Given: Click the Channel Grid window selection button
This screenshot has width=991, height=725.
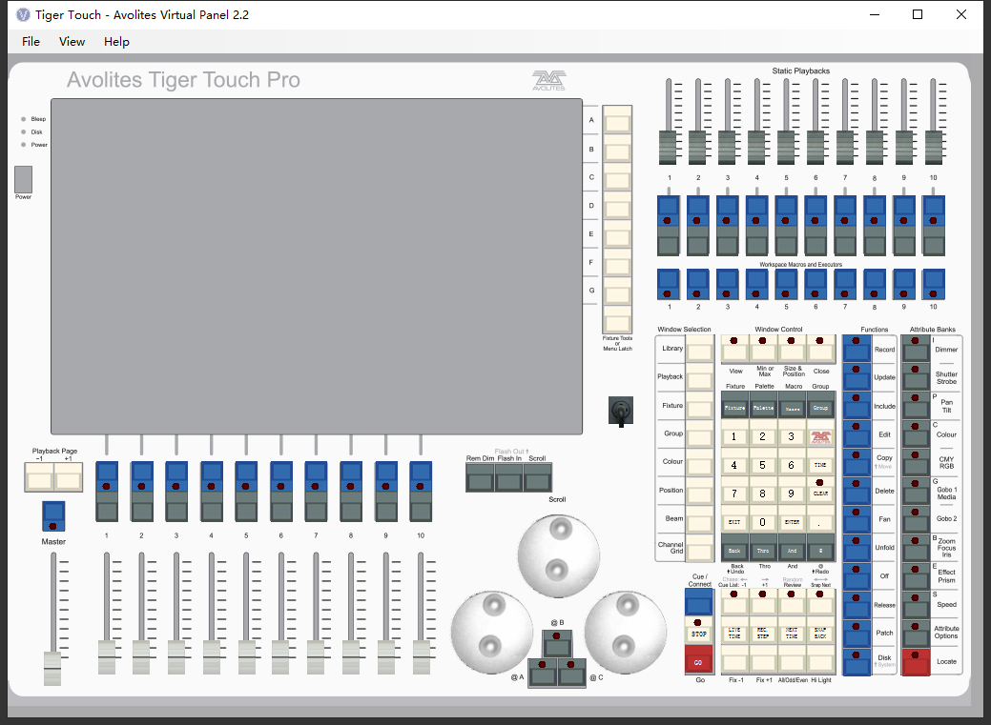Looking at the screenshot, I should 700,548.
